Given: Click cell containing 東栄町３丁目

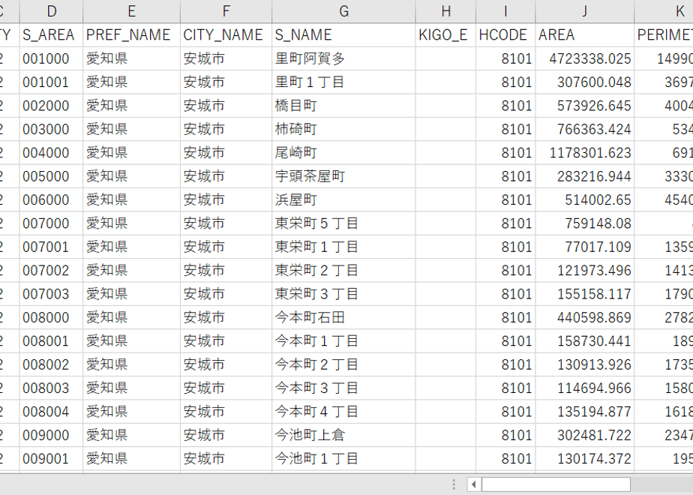Looking at the screenshot, I should pos(343,294).
